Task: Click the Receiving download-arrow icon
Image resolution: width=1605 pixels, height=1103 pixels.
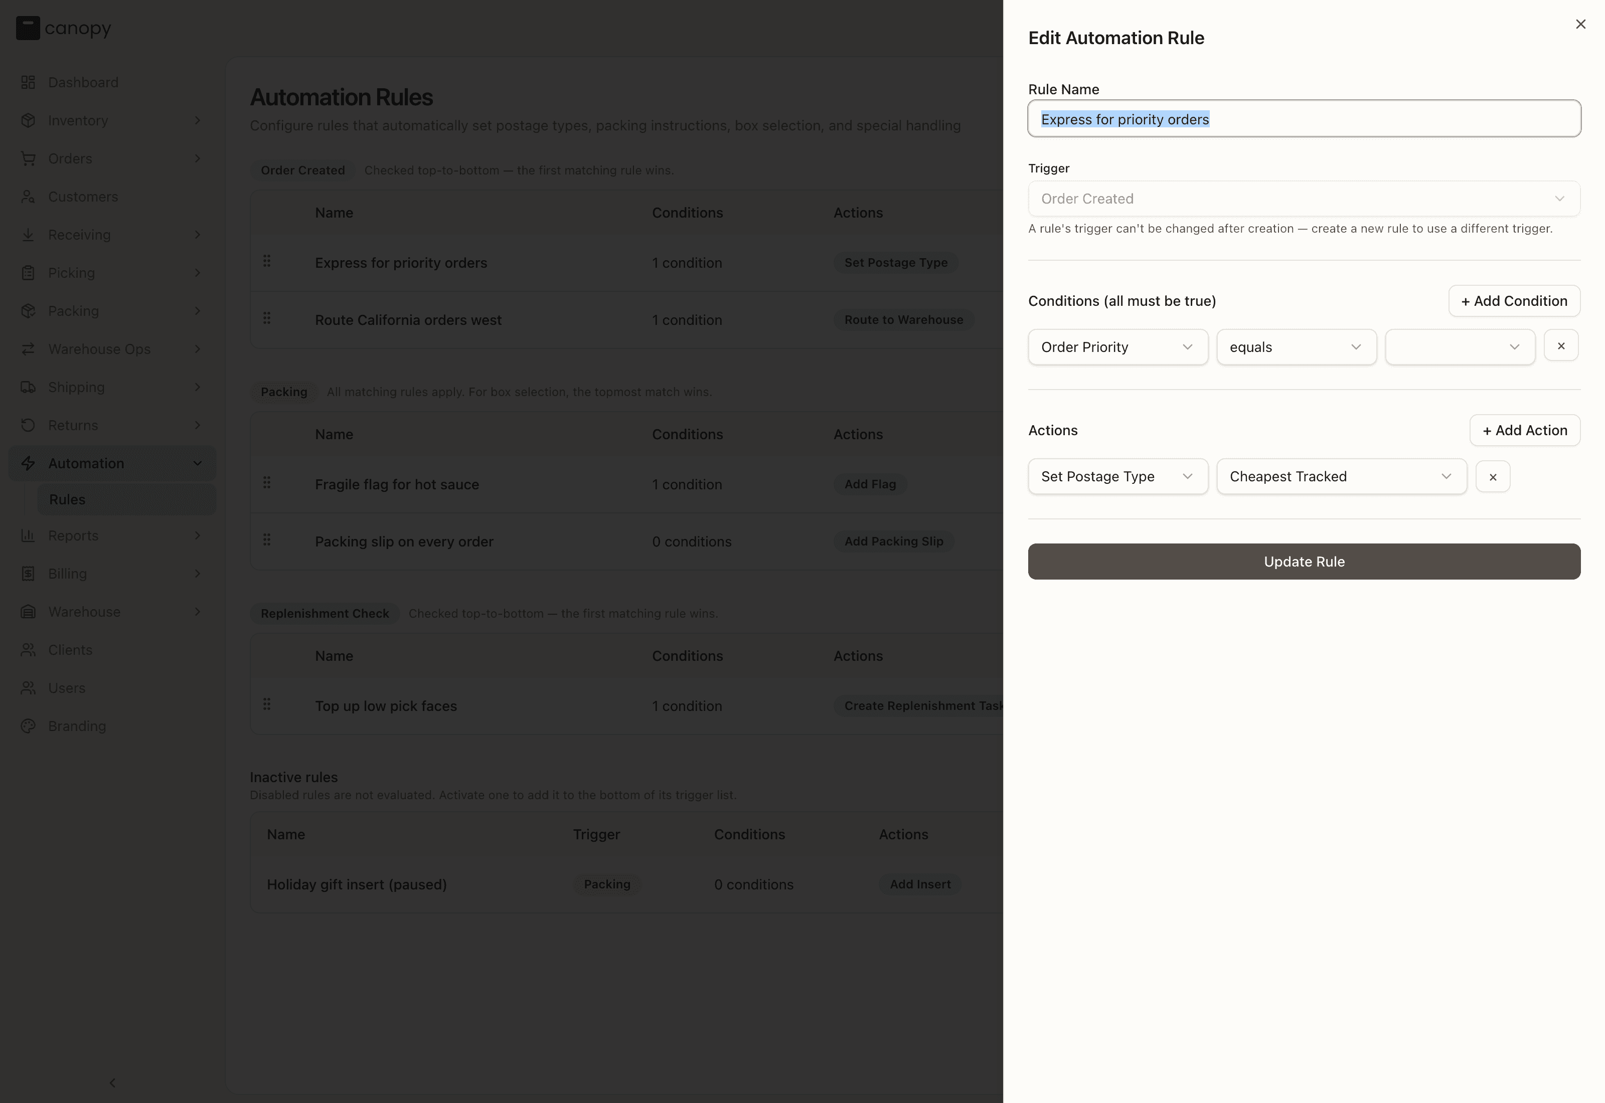Action: [29, 235]
